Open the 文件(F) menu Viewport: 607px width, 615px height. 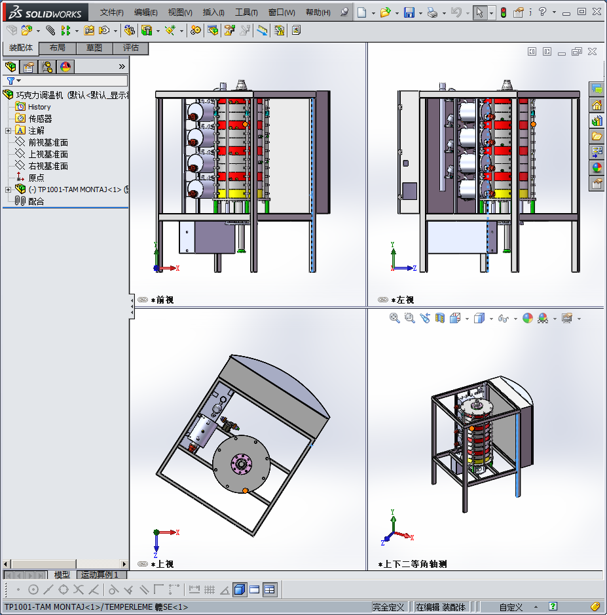(x=111, y=12)
